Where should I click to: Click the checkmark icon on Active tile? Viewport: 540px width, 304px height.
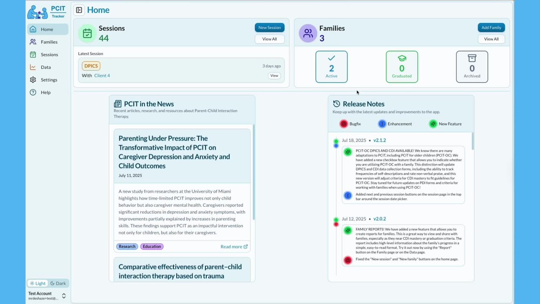click(x=332, y=58)
